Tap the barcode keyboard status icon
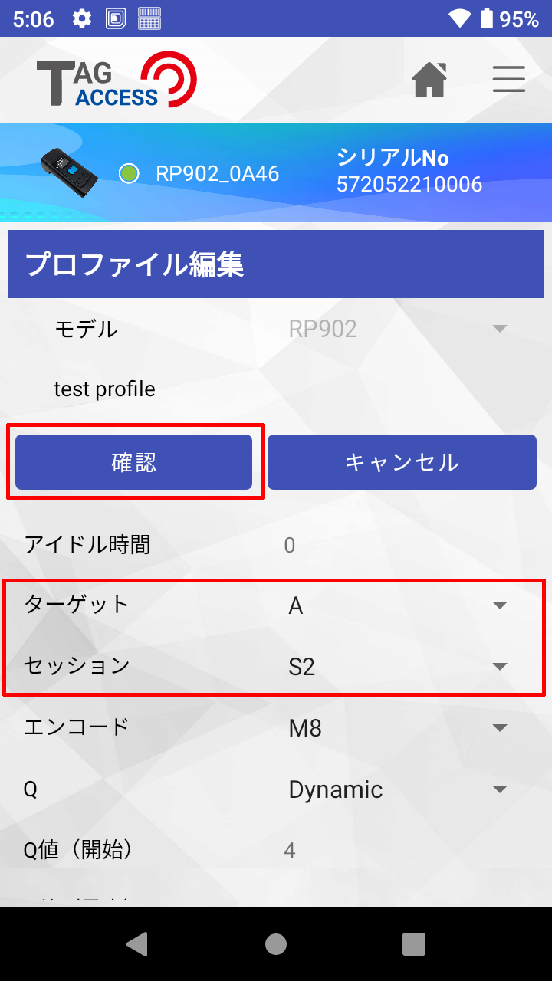This screenshot has height=981, width=552. (149, 18)
